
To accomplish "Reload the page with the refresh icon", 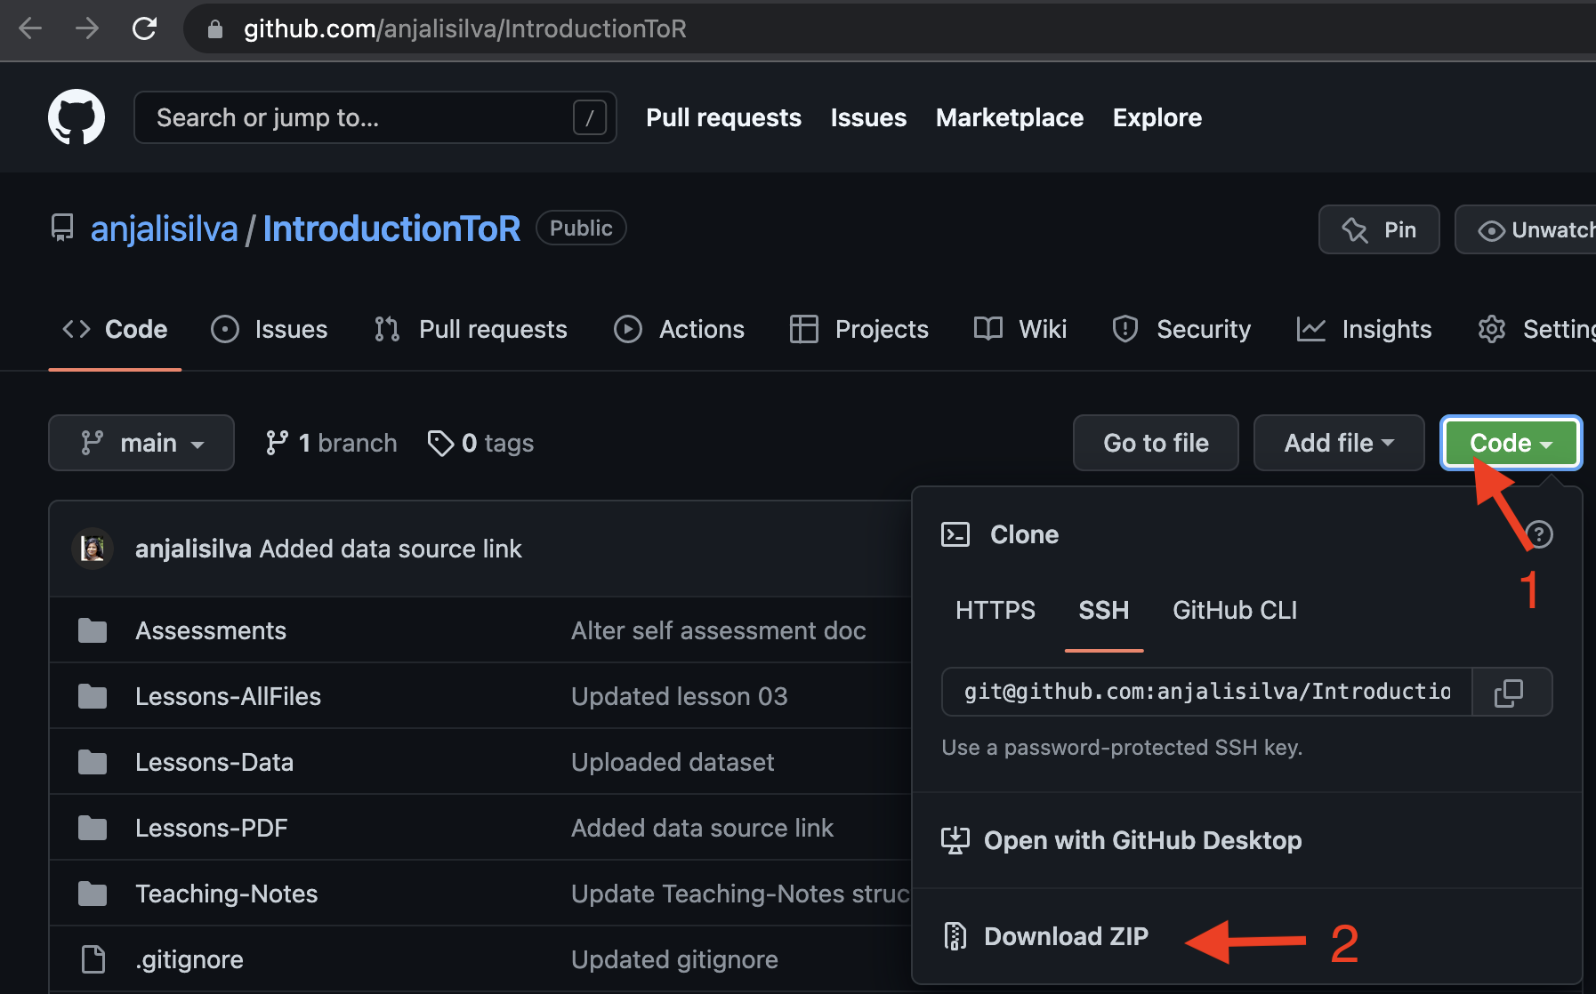I will [144, 28].
